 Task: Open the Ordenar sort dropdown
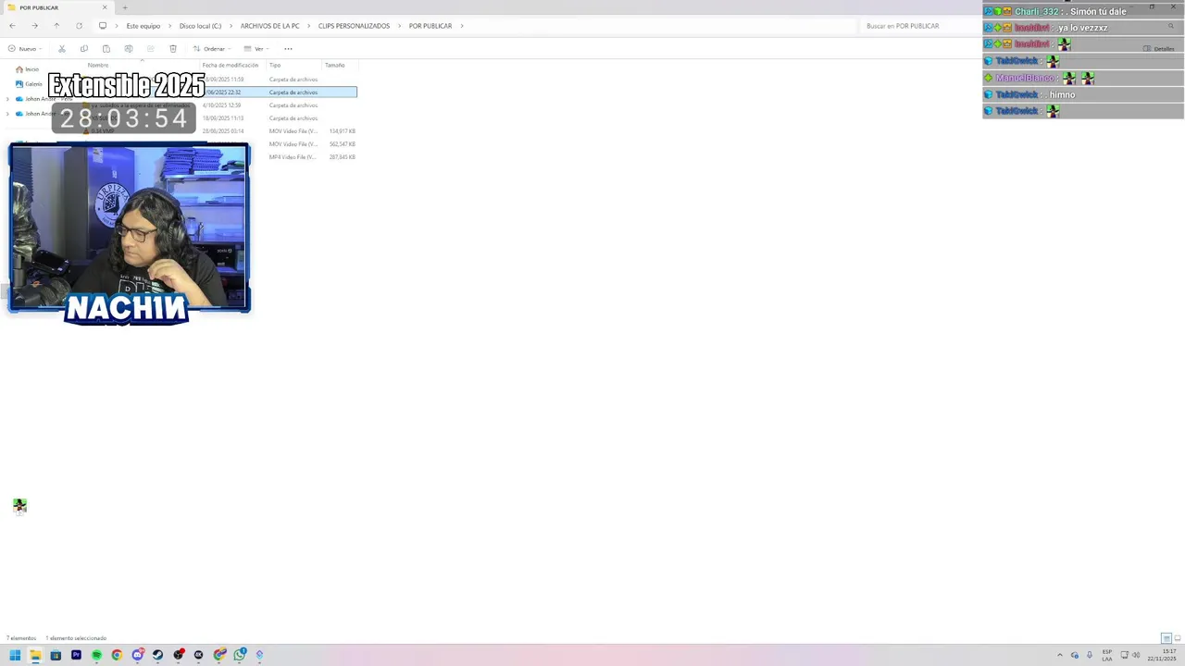pos(212,49)
